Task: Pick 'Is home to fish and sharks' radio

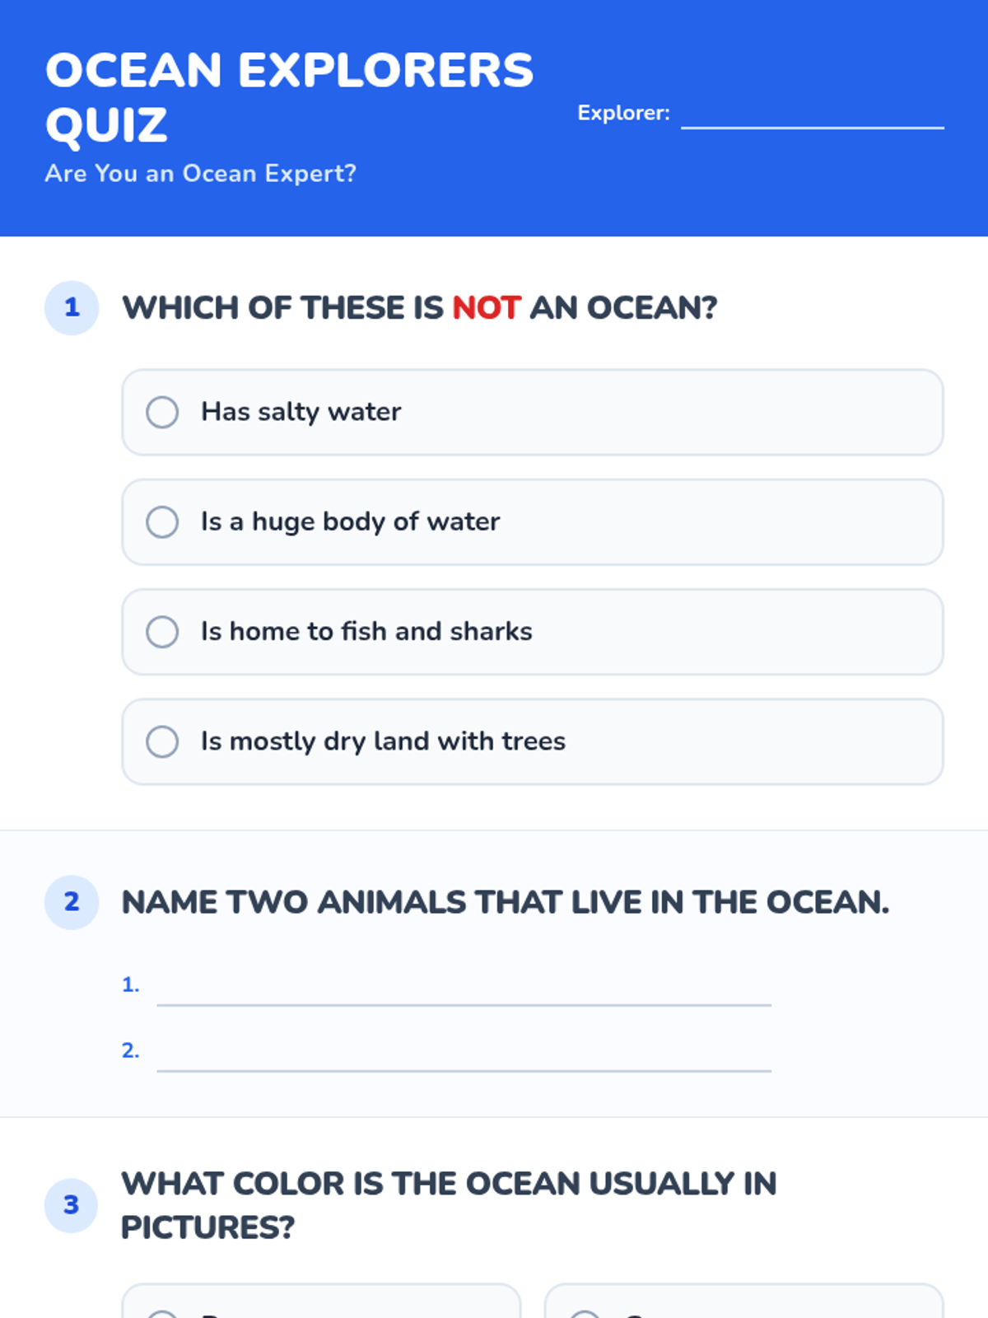Action: (162, 632)
